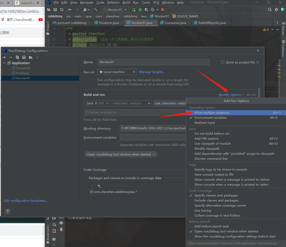
Task: Close the Run/Debug Configurations dialog
Action: pos(258,51)
